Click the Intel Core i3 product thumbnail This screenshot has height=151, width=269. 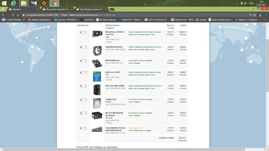98,77
